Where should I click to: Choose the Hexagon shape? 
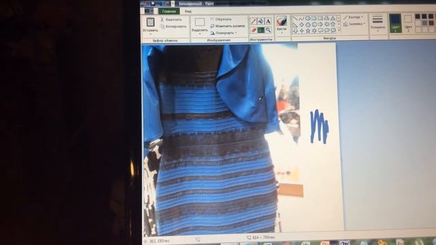point(314,24)
